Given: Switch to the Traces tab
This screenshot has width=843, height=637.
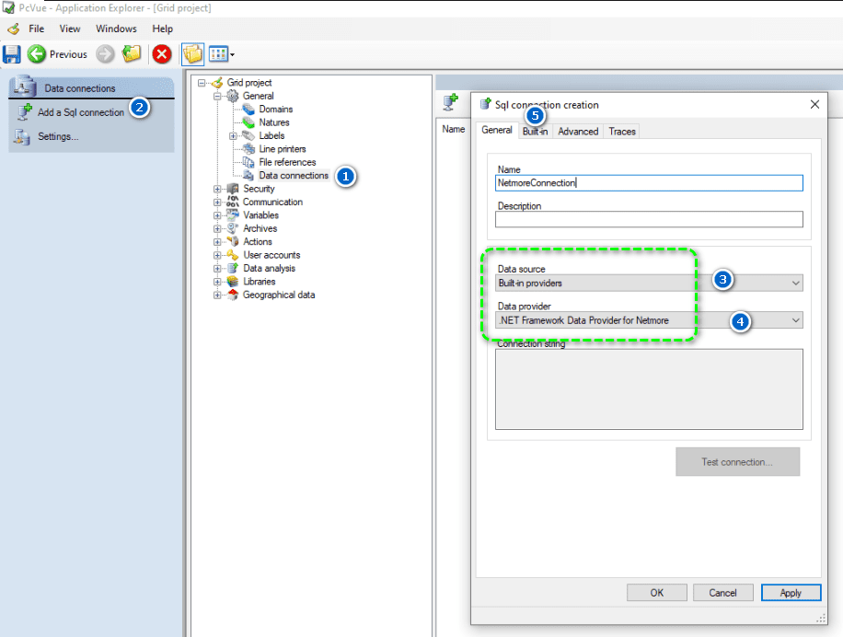Looking at the screenshot, I should pyautogui.click(x=622, y=131).
